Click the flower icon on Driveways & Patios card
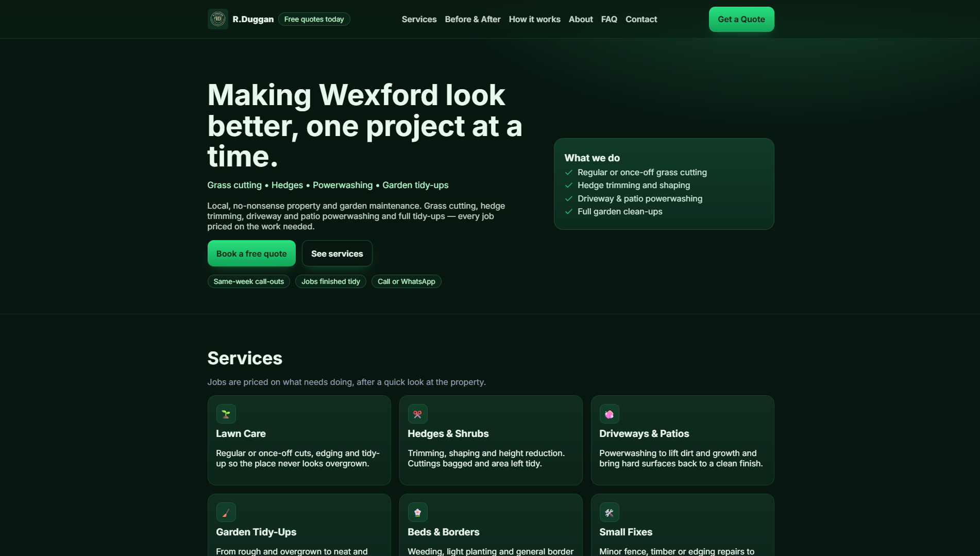980x556 pixels. (x=610, y=414)
